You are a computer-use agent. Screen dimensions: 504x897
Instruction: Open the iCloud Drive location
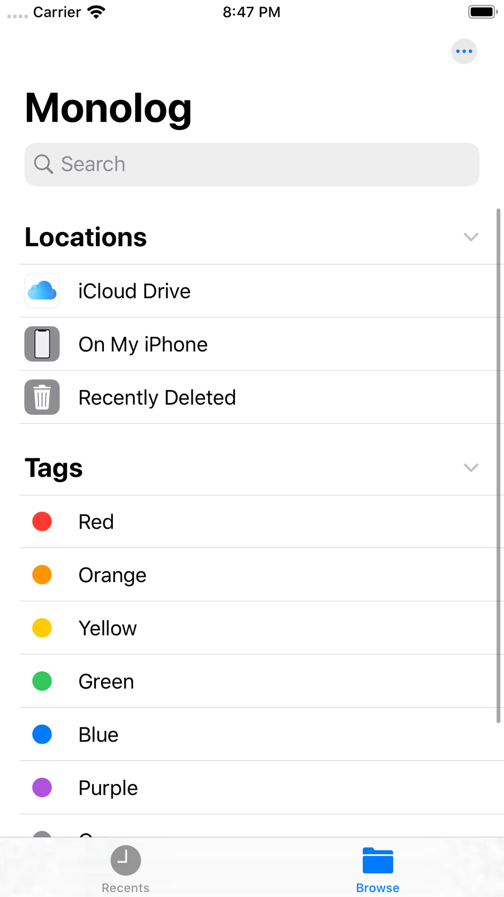(x=135, y=291)
